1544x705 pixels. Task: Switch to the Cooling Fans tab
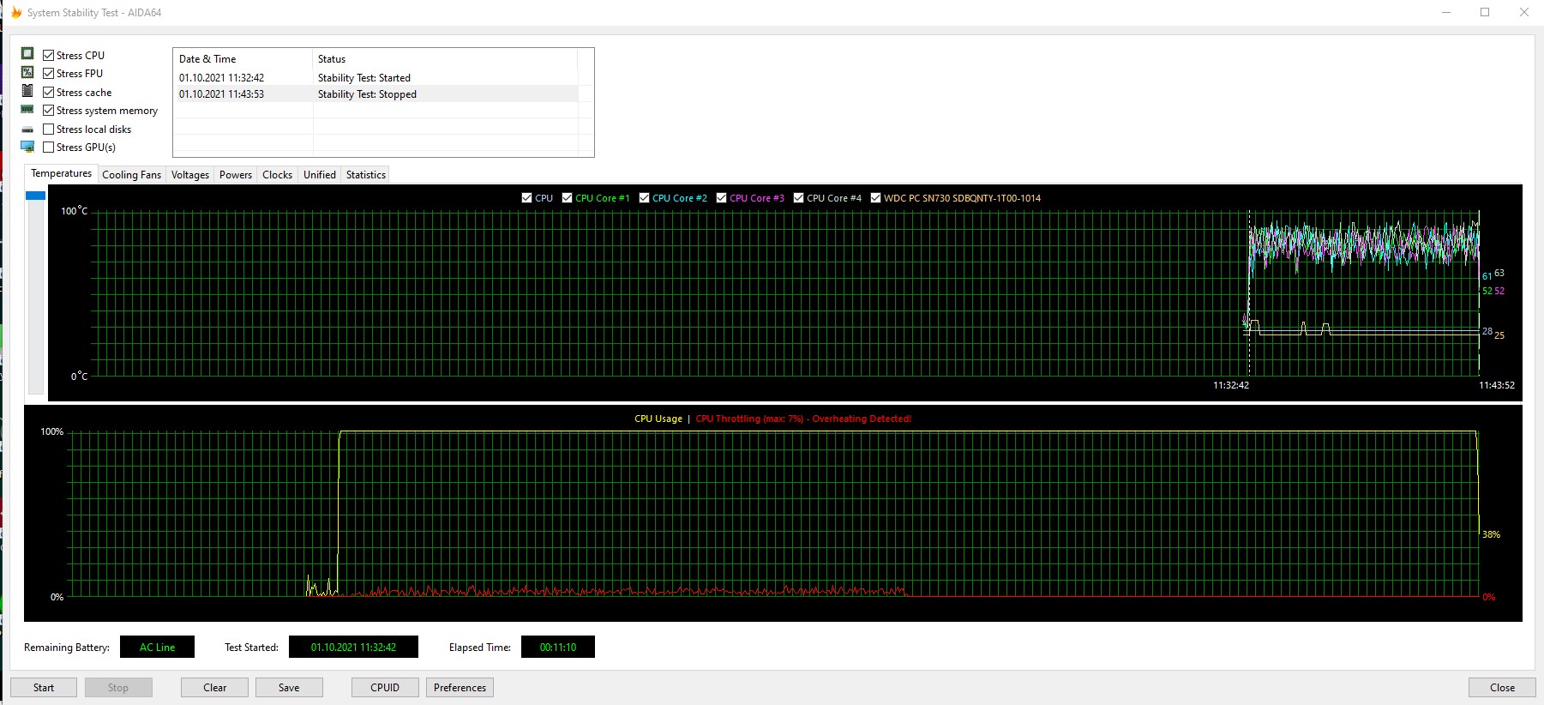[131, 175]
